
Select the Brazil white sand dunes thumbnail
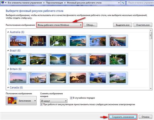pyautogui.click(x=78, y=60)
